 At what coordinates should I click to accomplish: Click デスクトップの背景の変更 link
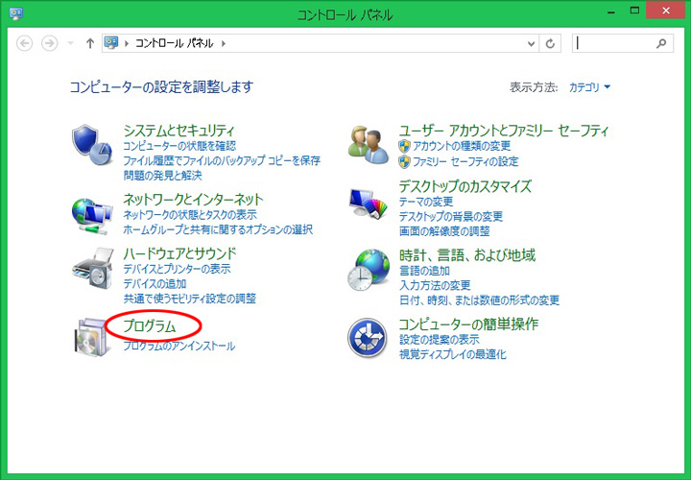coord(451,216)
